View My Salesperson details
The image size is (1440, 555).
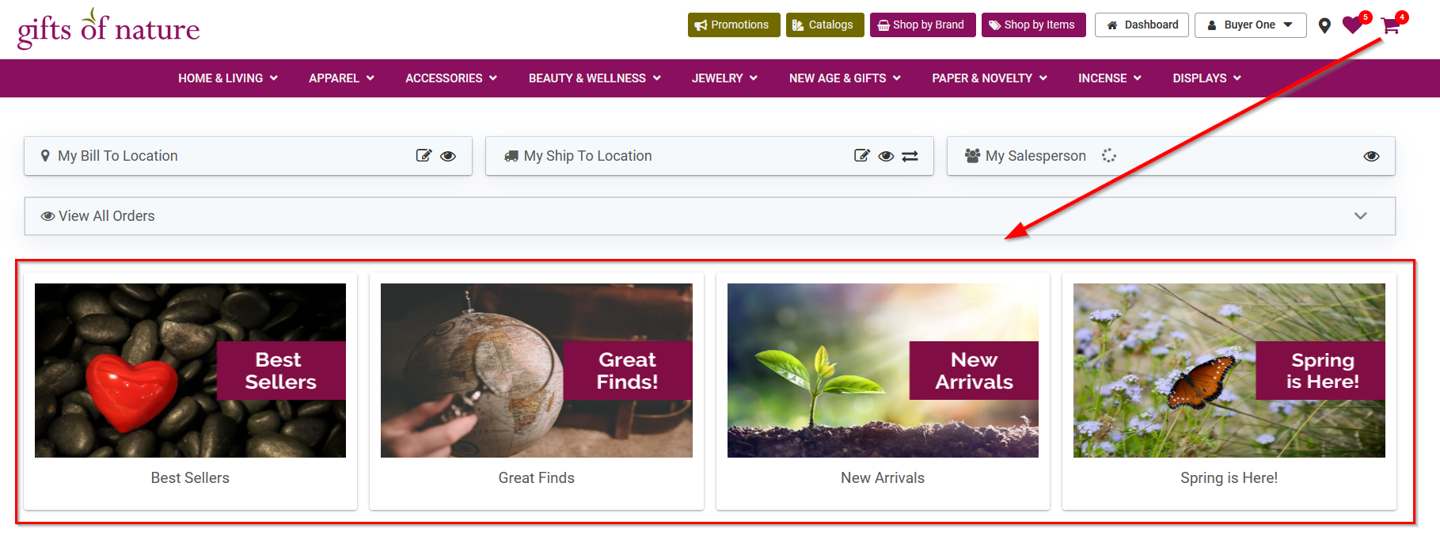pyautogui.click(x=1371, y=156)
